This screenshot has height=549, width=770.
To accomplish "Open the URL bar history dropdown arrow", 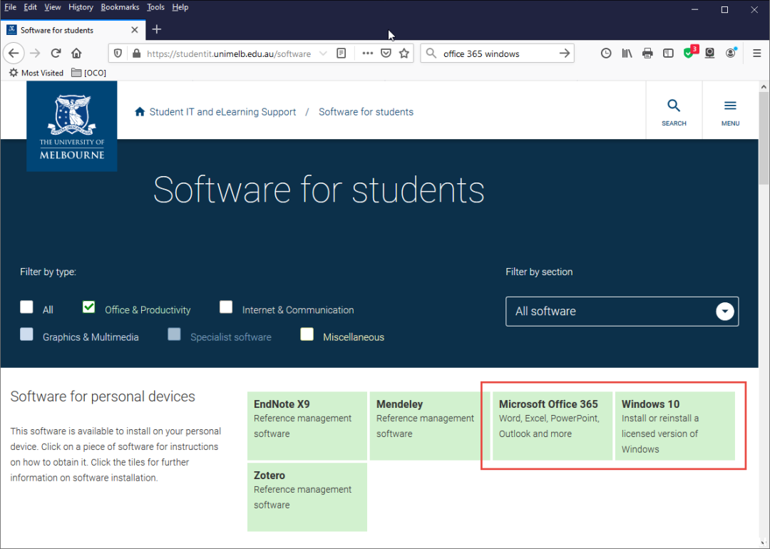I will click(323, 53).
